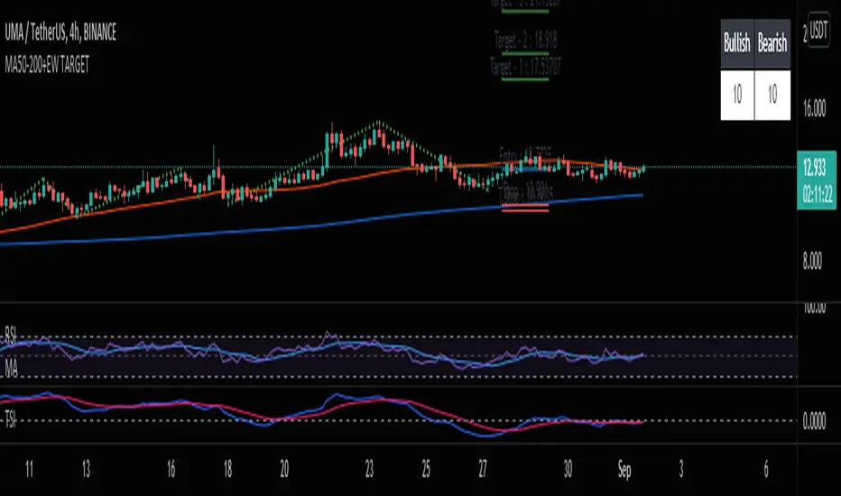Open the USDT currency selector on price axis
The height and width of the screenshot is (496, 841).
[818, 30]
